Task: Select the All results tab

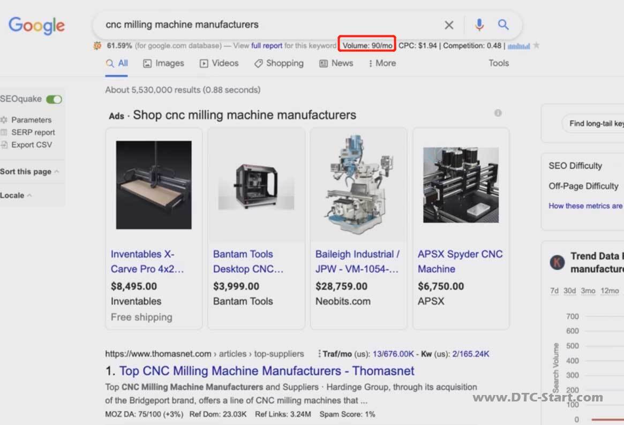Action: [117, 63]
